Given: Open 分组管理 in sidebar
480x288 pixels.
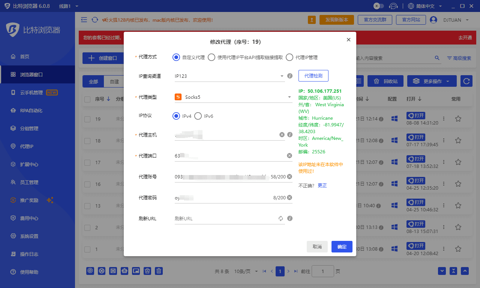Looking at the screenshot, I should coord(37,128).
